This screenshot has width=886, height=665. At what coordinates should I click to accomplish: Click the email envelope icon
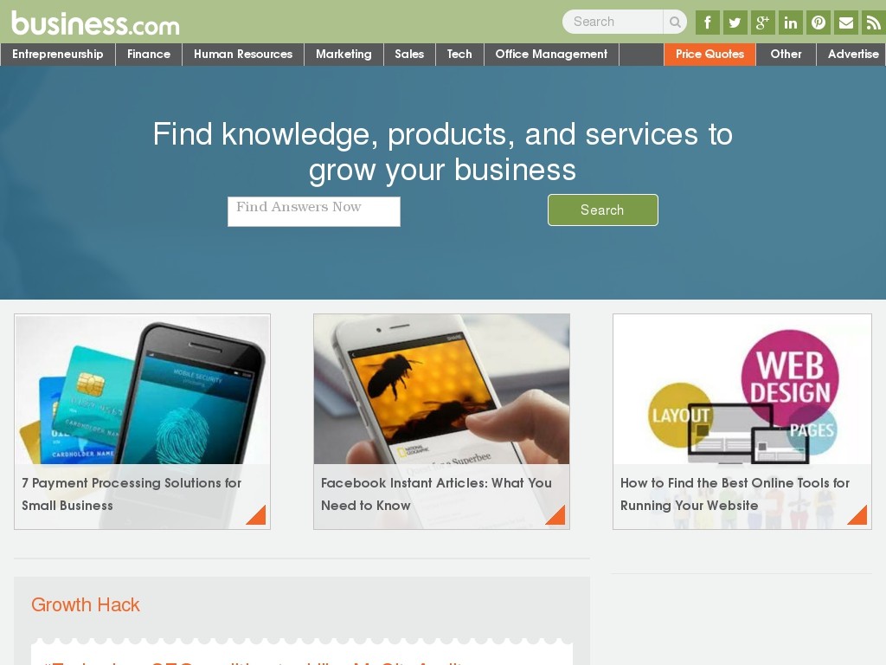click(846, 23)
